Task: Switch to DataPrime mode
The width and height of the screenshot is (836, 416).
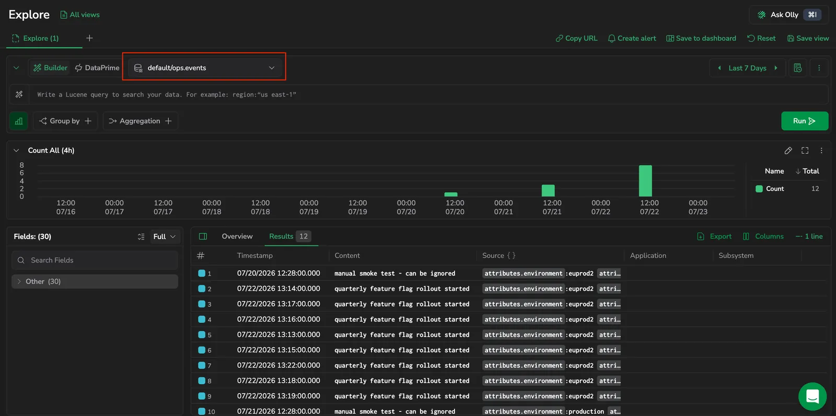Action: click(97, 68)
